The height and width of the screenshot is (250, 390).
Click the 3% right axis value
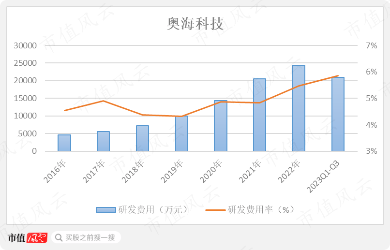[x=371, y=151]
